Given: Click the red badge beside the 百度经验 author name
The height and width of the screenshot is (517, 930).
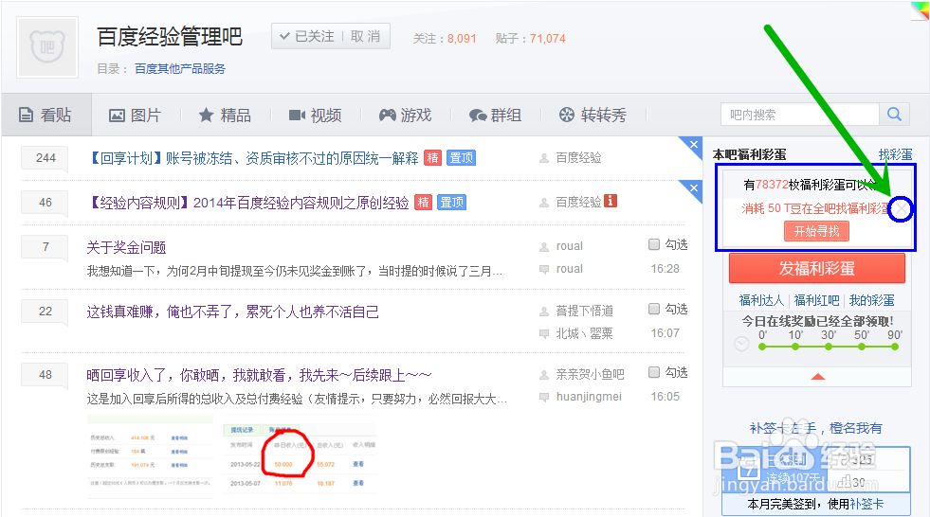Looking at the screenshot, I should [x=611, y=201].
